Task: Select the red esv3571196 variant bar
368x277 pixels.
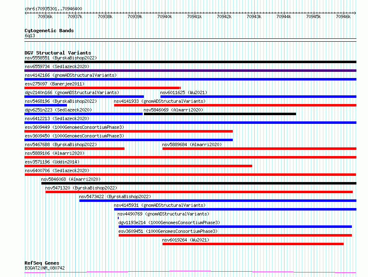Action: 138,166
